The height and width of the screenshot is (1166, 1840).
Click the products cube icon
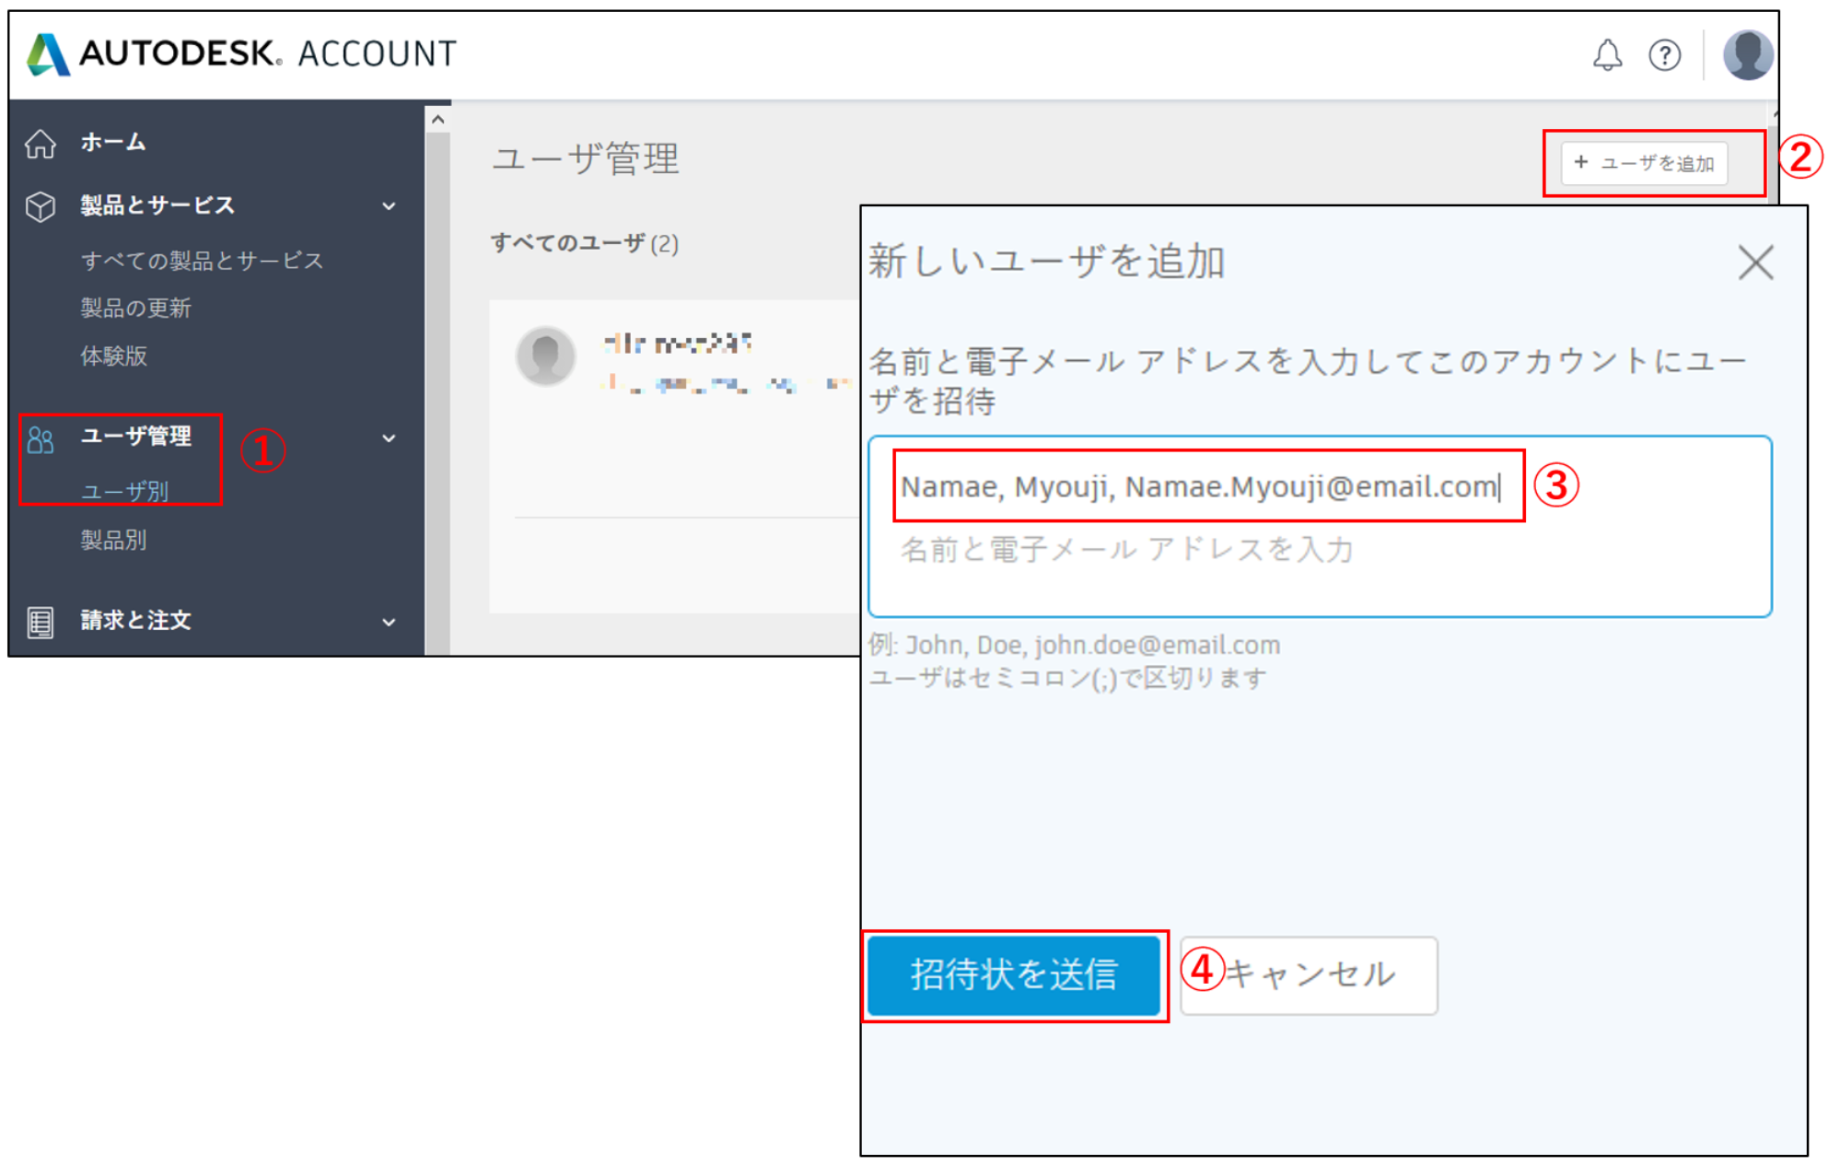(41, 206)
